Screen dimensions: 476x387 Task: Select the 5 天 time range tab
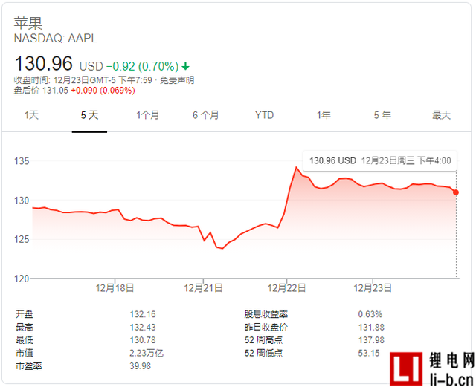[89, 115]
